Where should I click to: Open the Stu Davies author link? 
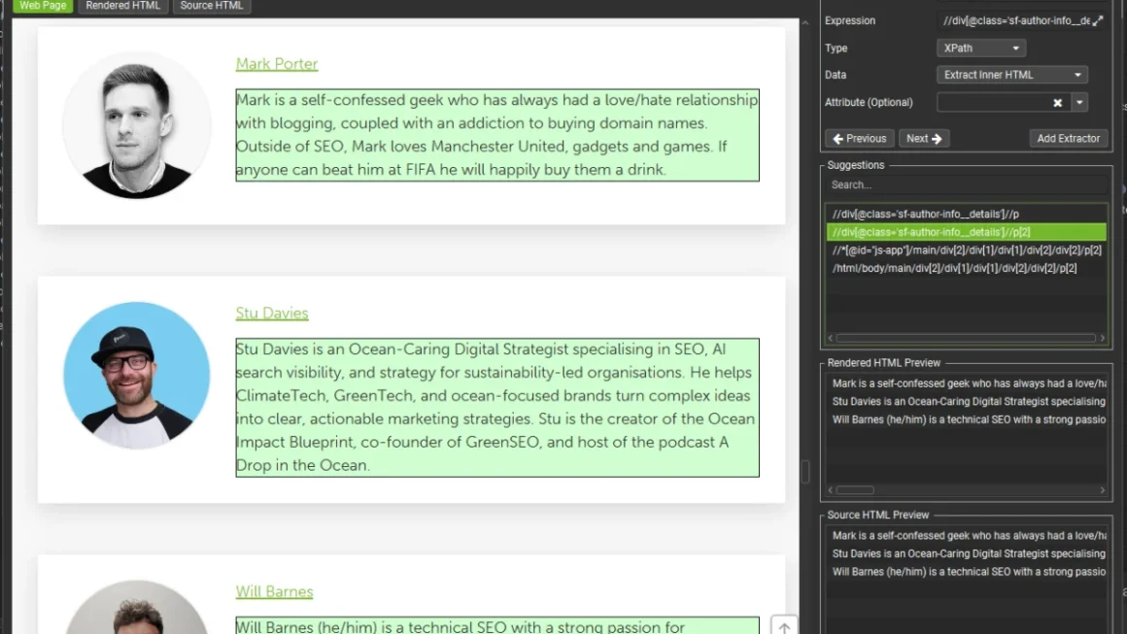coord(272,313)
